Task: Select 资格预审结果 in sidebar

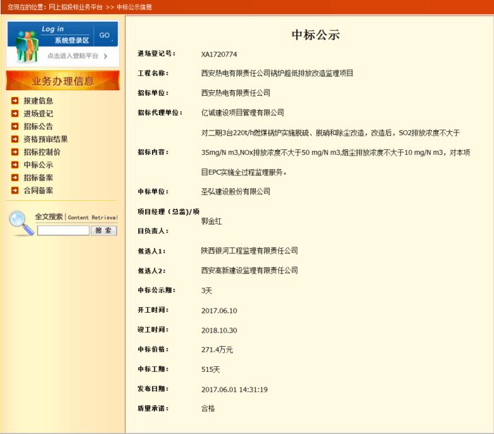Action: 46,139
